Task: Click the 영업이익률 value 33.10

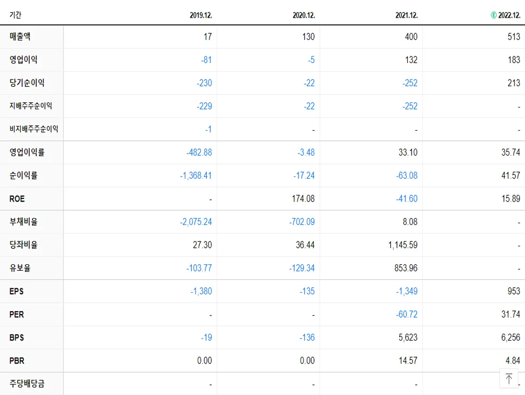Action: pos(408,152)
